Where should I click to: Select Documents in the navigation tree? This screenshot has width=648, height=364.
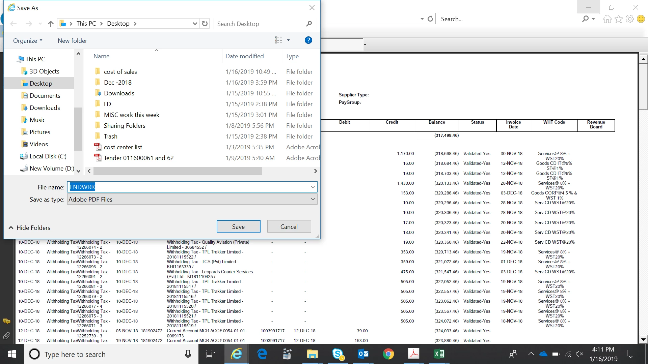click(x=45, y=96)
